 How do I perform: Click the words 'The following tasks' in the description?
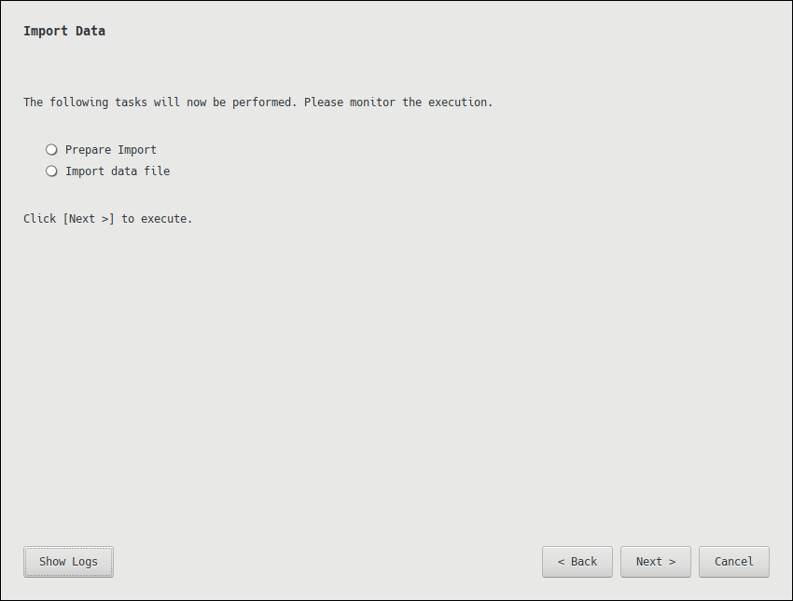pyautogui.click(x=78, y=102)
